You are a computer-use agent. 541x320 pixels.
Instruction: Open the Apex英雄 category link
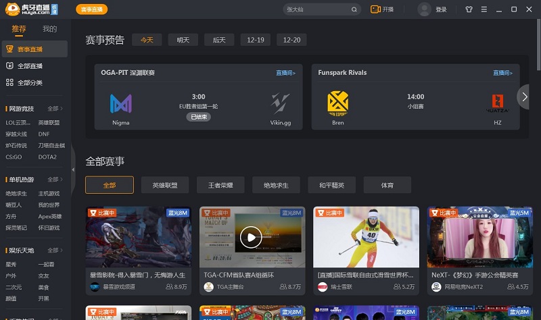tap(50, 216)
